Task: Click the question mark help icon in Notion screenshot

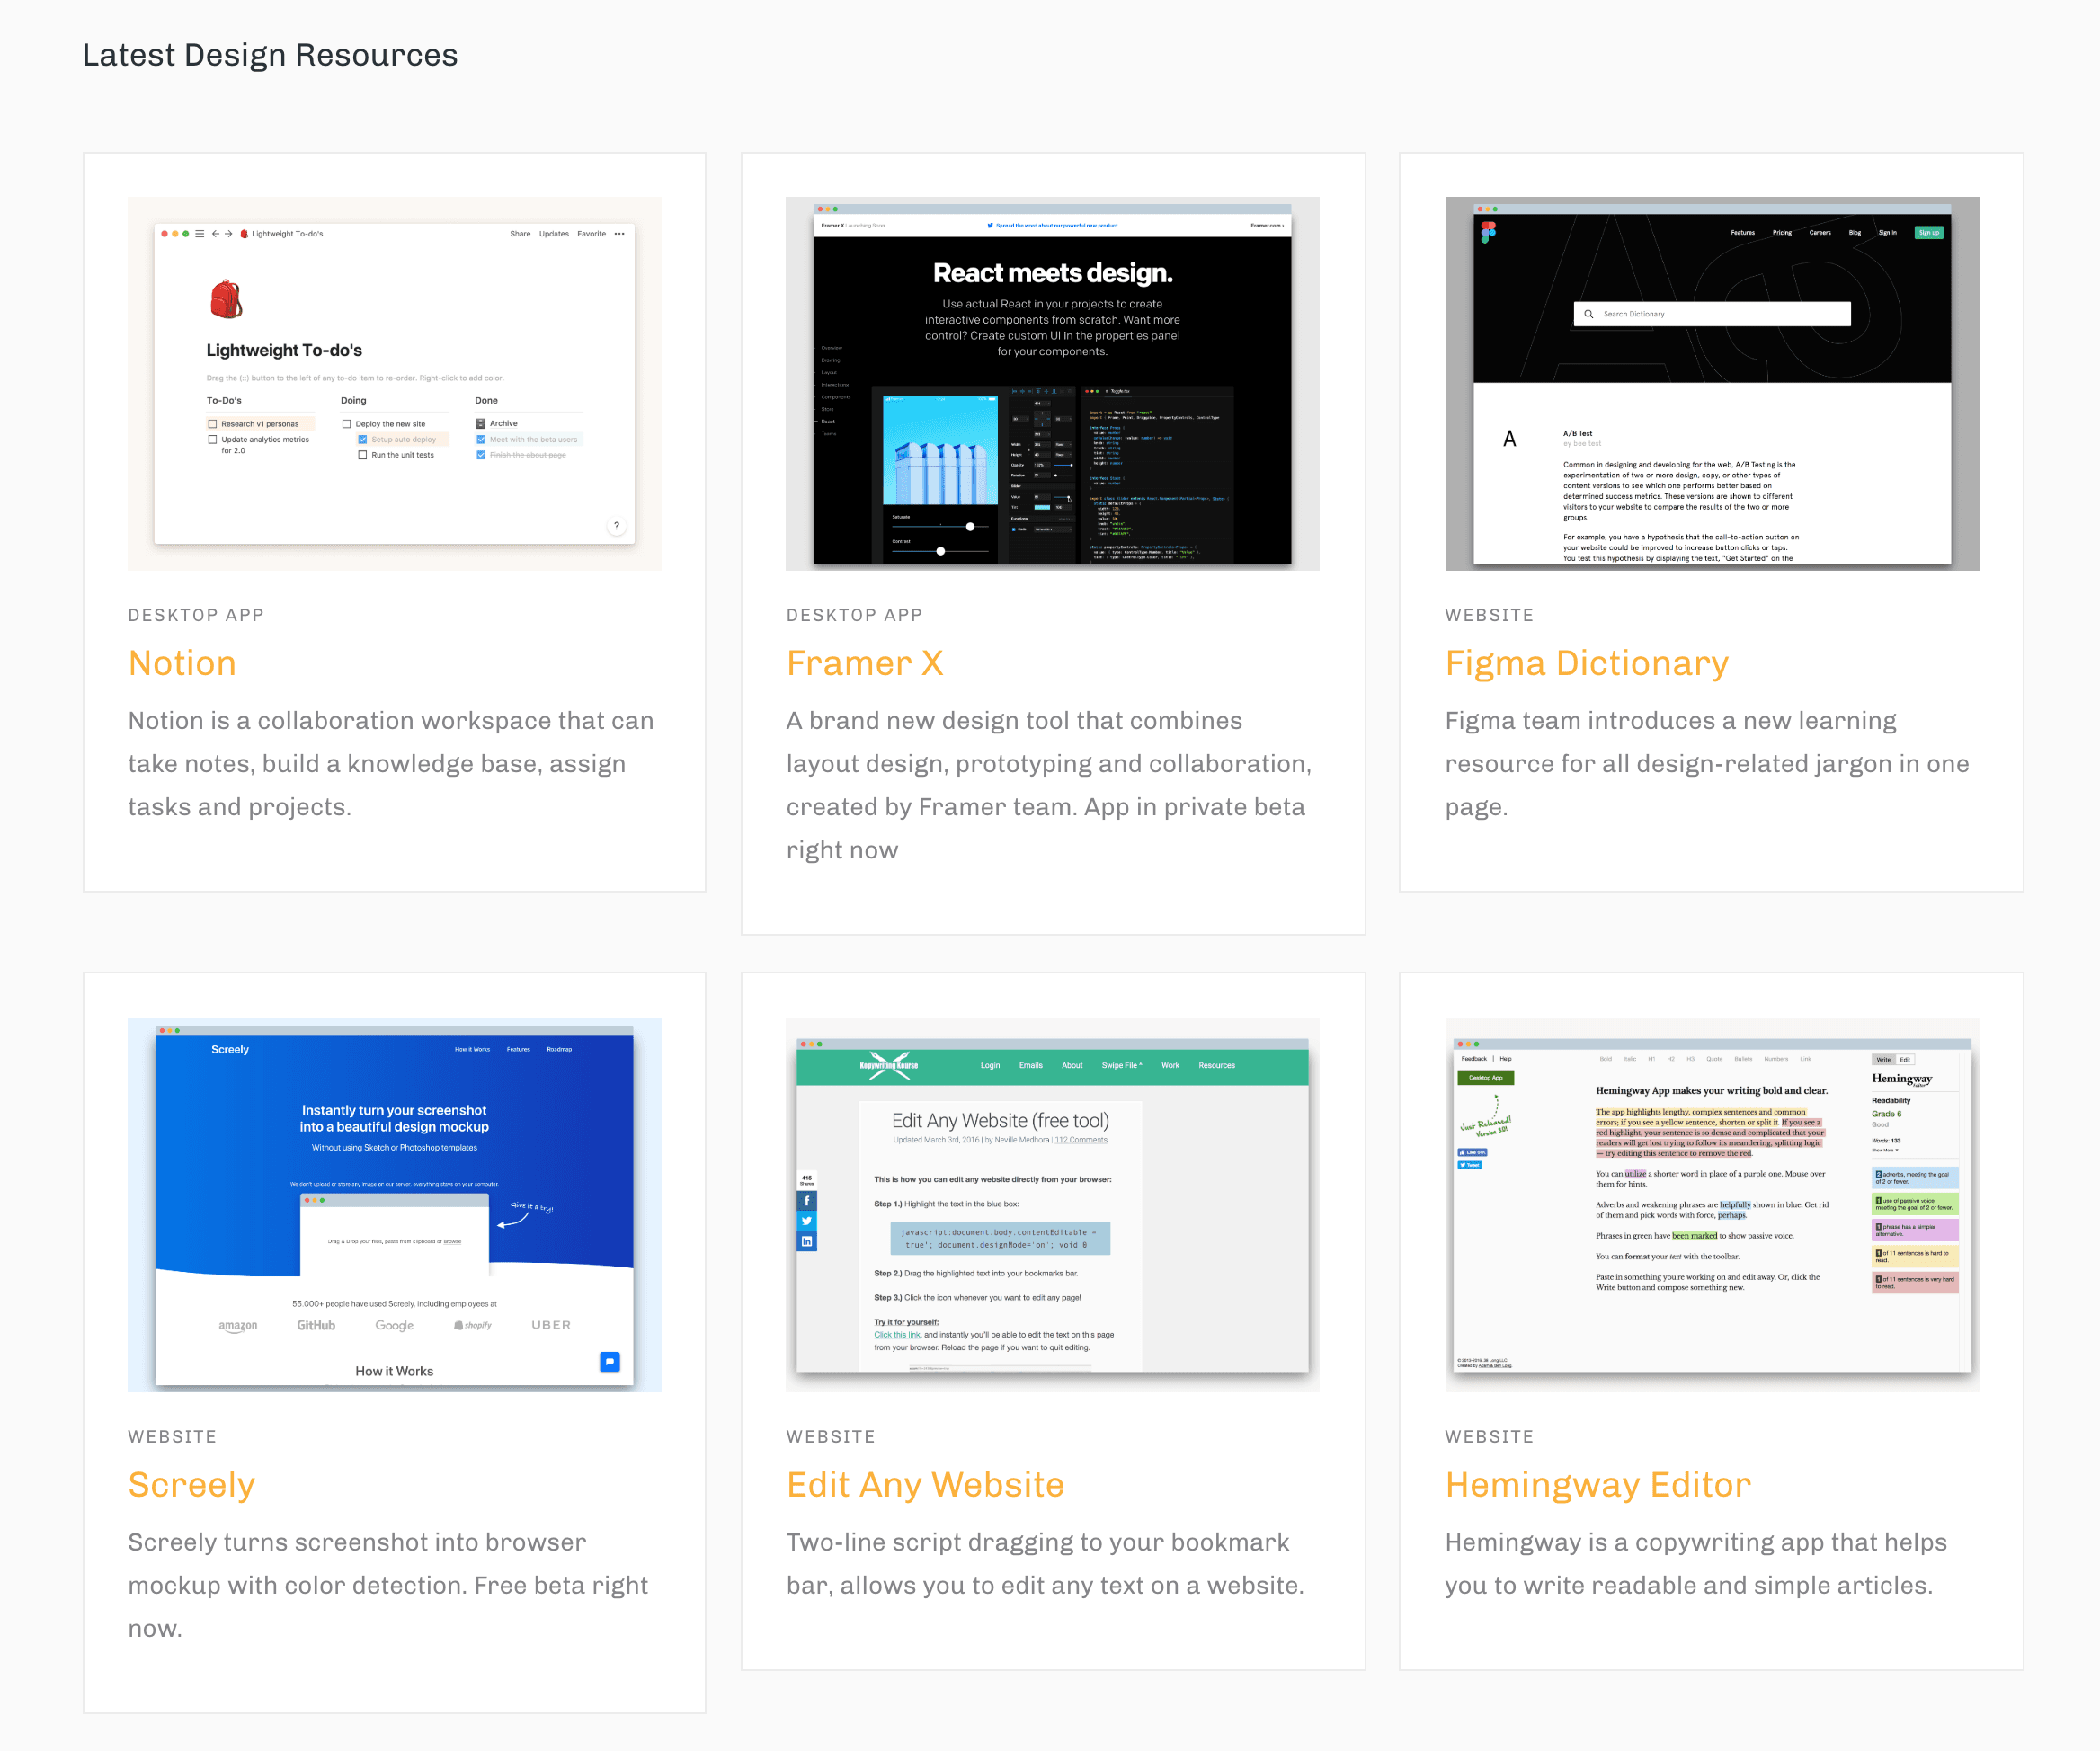Action: coord(616,526)
